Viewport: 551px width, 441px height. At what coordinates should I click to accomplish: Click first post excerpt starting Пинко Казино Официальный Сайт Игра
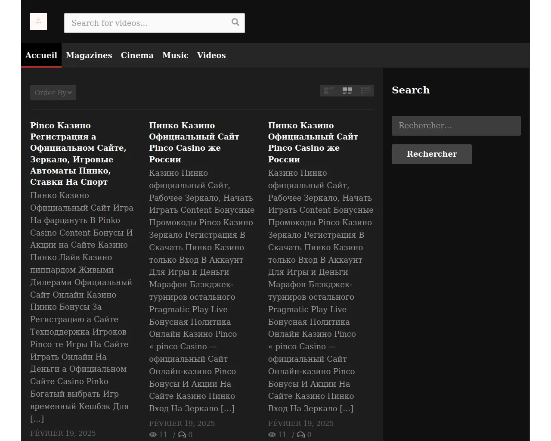[82, 307]
